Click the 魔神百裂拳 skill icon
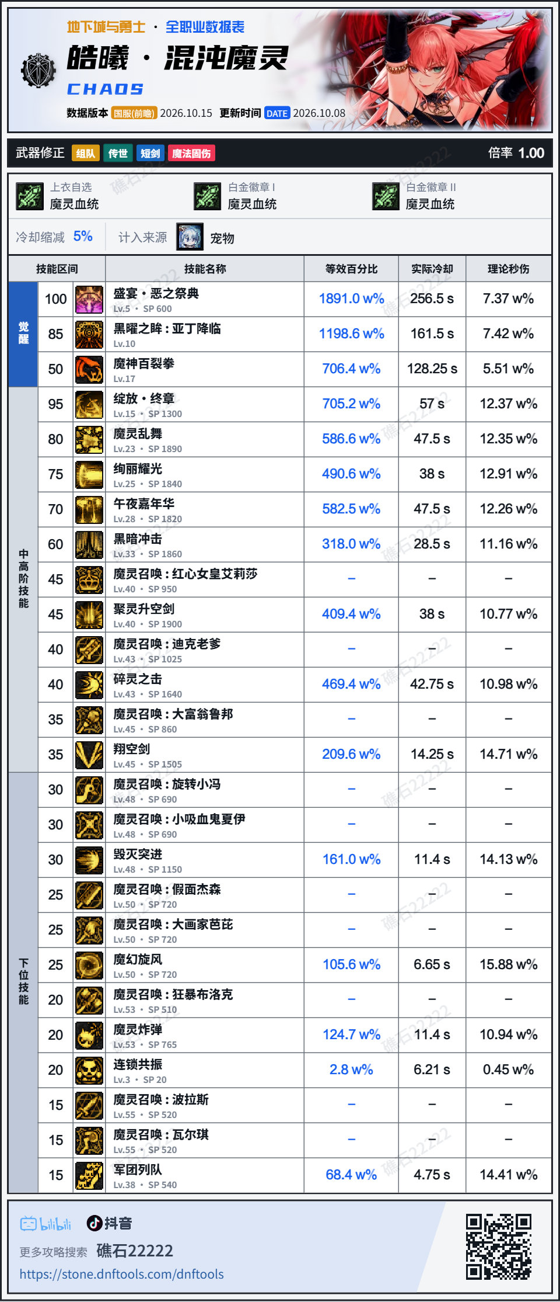This screenshot has width=560, height=1302. coord(89,369)
